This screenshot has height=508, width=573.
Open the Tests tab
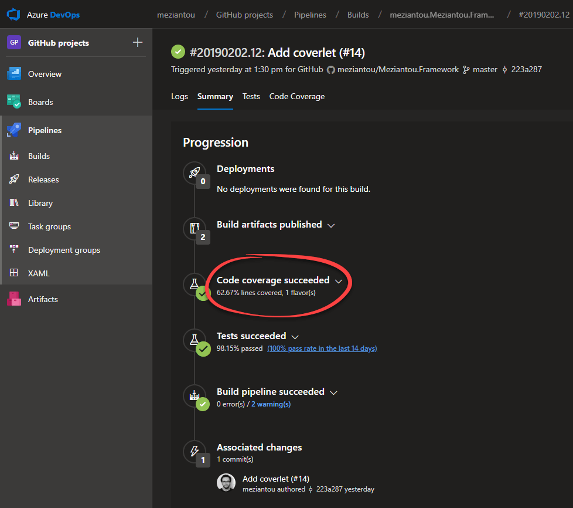point(251,96)
